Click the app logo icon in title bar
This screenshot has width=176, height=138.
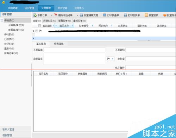[4, 2]
